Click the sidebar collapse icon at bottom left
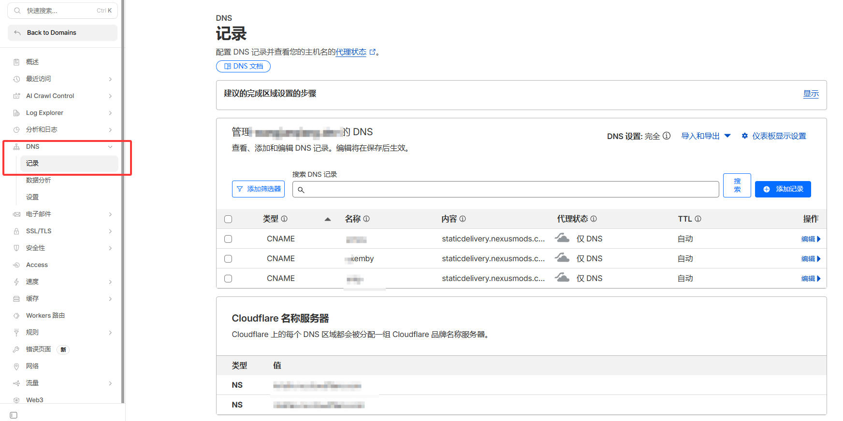The height and width of the screenshot is (421, 843). tap(14, 415)
